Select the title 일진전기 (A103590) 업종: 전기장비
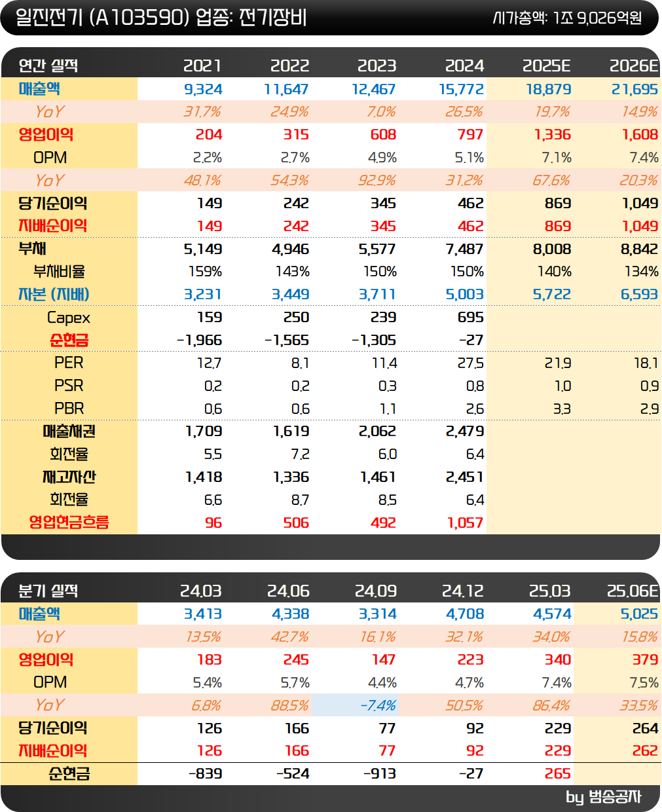 (x=160, y=18)
